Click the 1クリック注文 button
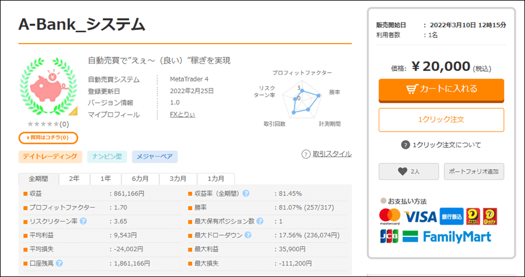Viewport: 525px width, 277px height. coord(442,120)
